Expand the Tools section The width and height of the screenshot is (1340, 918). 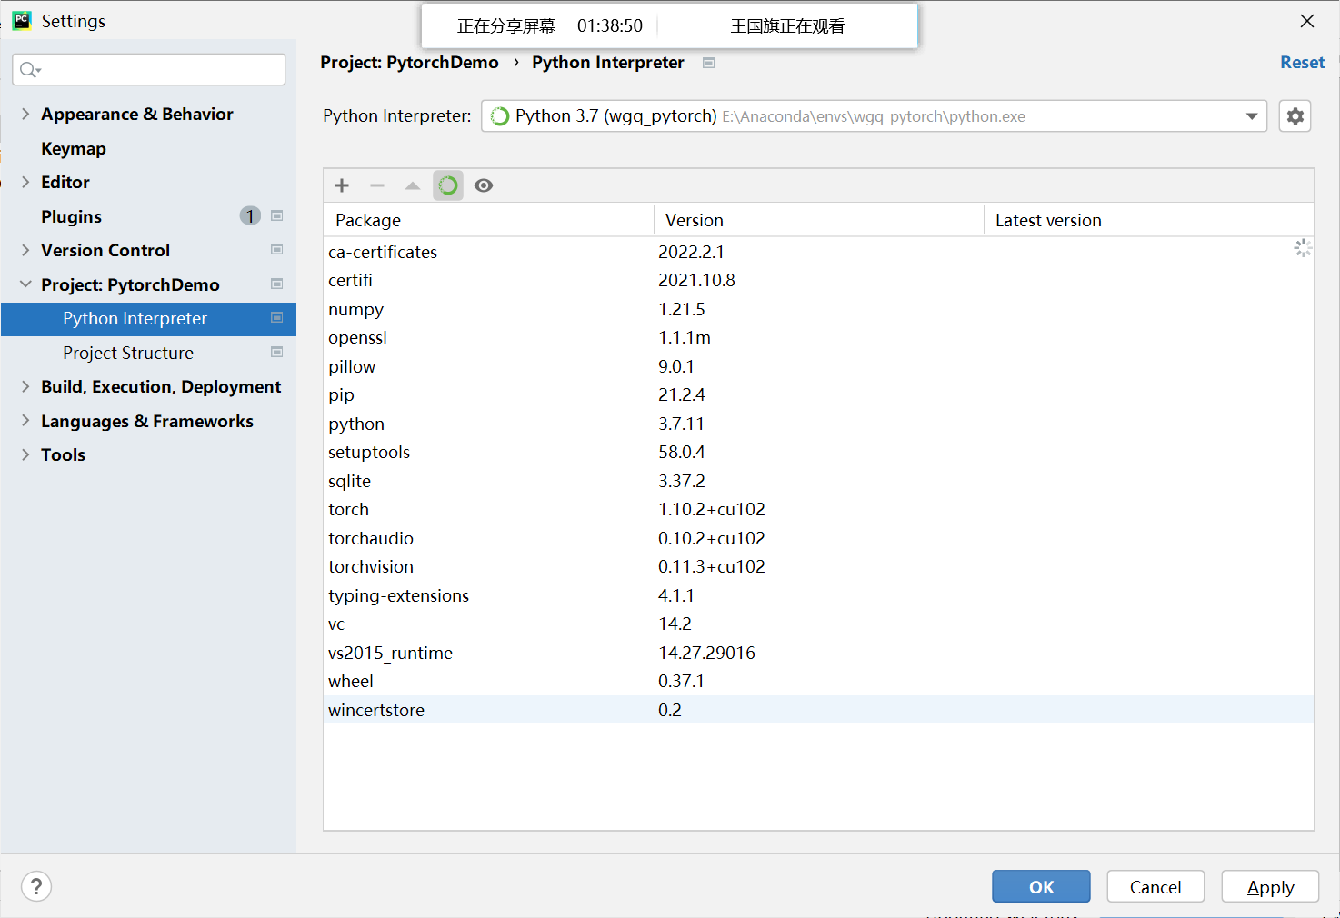pyautogui.click(x=25, y=454)
